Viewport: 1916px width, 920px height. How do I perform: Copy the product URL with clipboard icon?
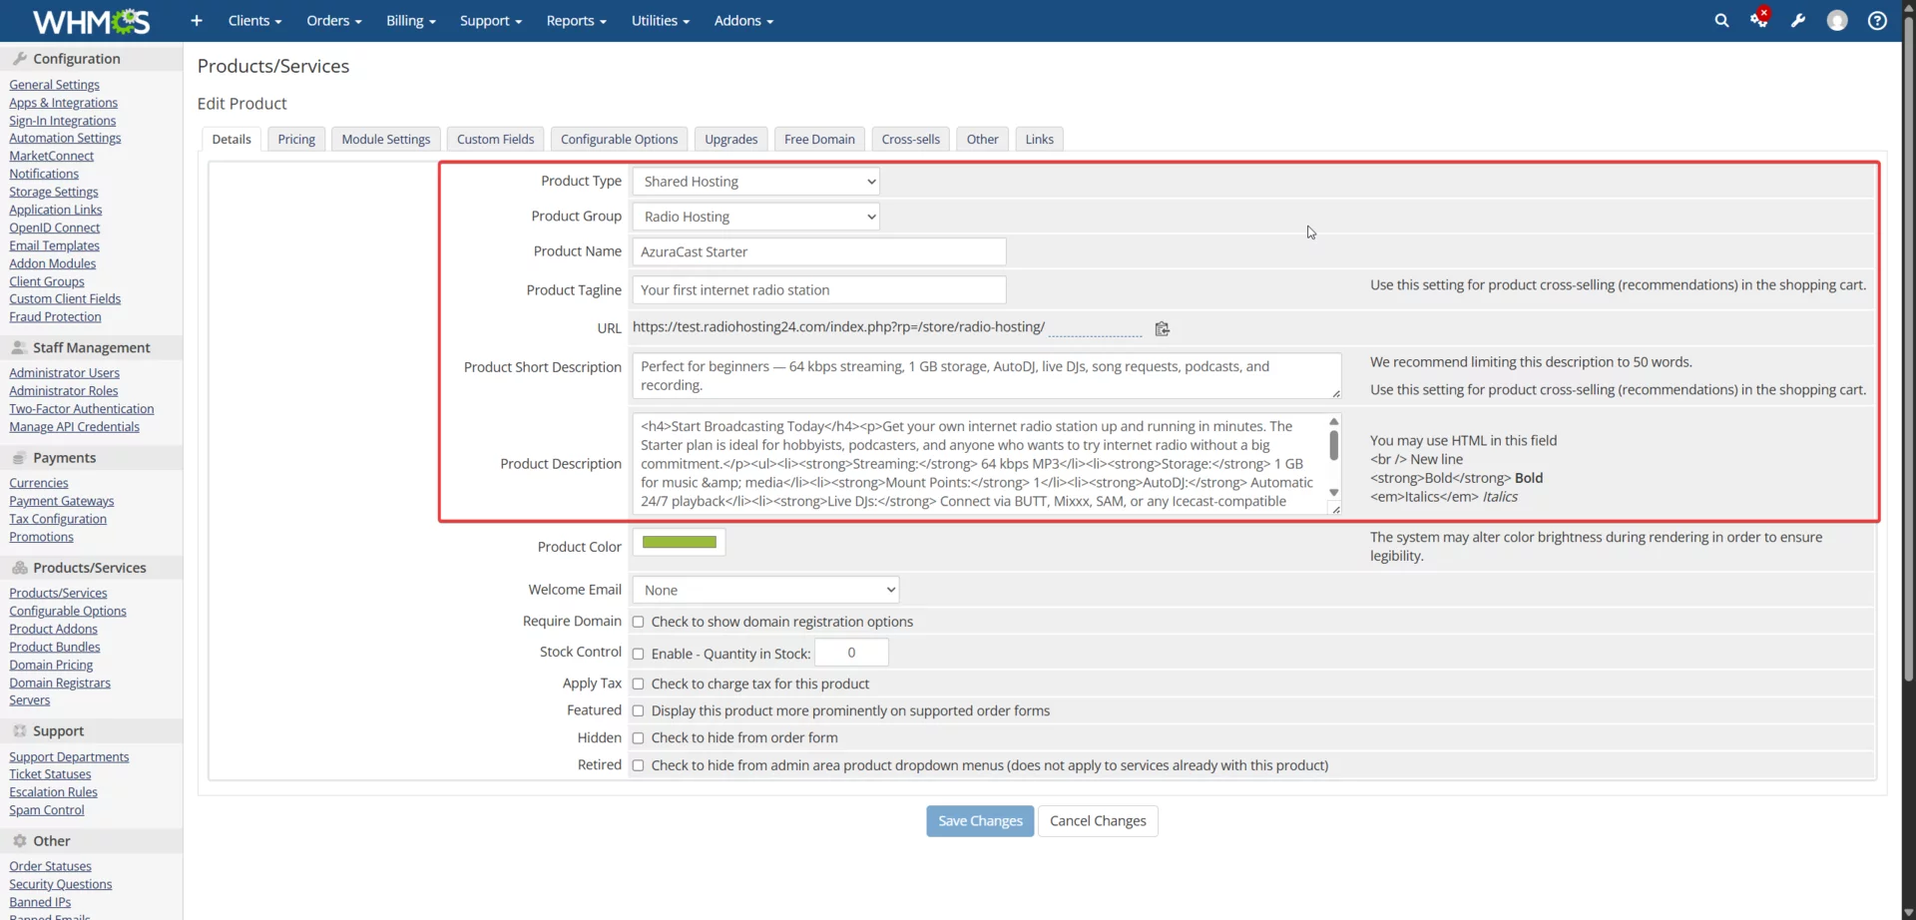coord(1163,328)
